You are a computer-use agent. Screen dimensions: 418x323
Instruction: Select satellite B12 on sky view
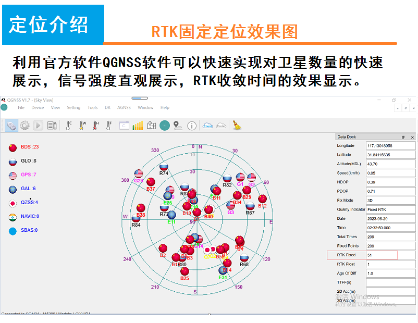[262, 199]
